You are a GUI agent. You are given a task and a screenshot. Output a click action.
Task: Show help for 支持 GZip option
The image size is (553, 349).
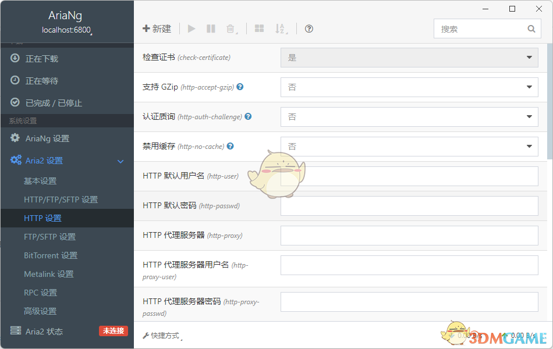click(240, 87)
